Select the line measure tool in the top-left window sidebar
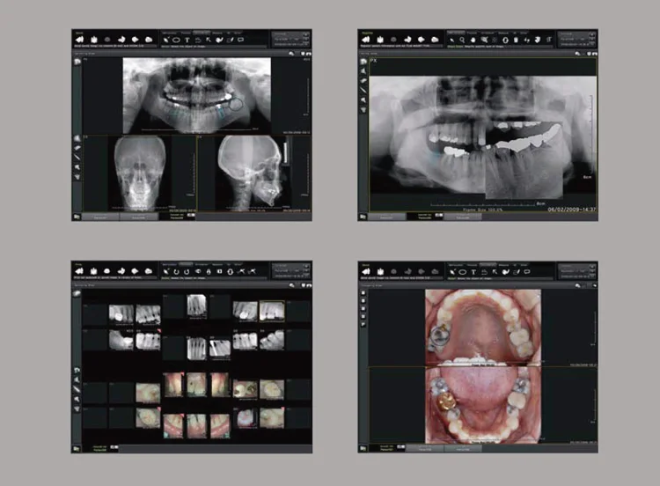Screen dimensions: 660x486 (77, 157)
